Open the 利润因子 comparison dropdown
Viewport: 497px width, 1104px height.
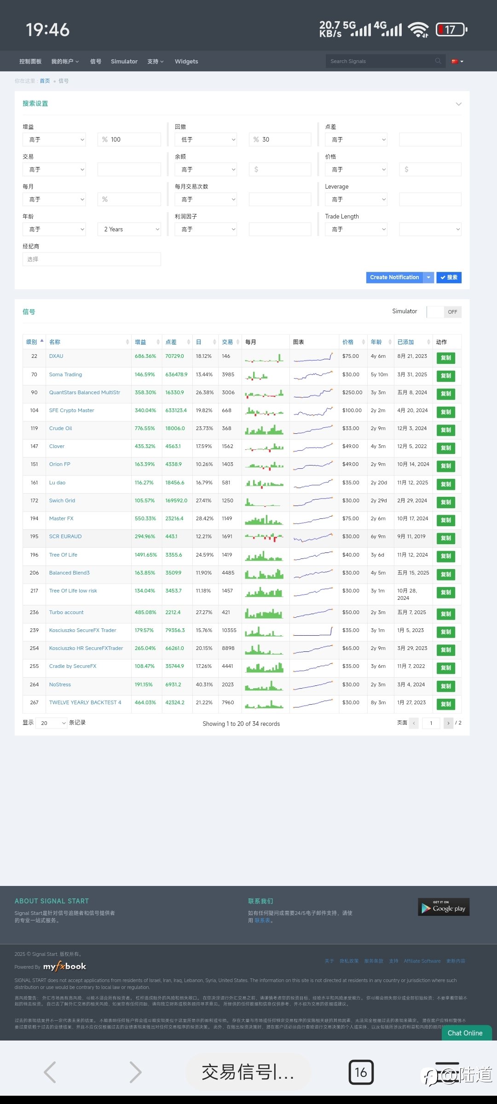point(206,229)
